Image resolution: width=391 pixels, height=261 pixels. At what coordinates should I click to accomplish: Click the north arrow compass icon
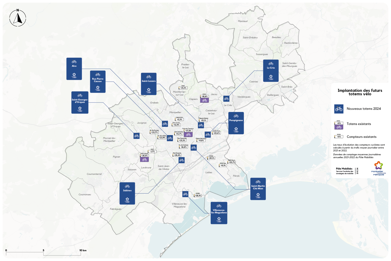pos(18,18)
